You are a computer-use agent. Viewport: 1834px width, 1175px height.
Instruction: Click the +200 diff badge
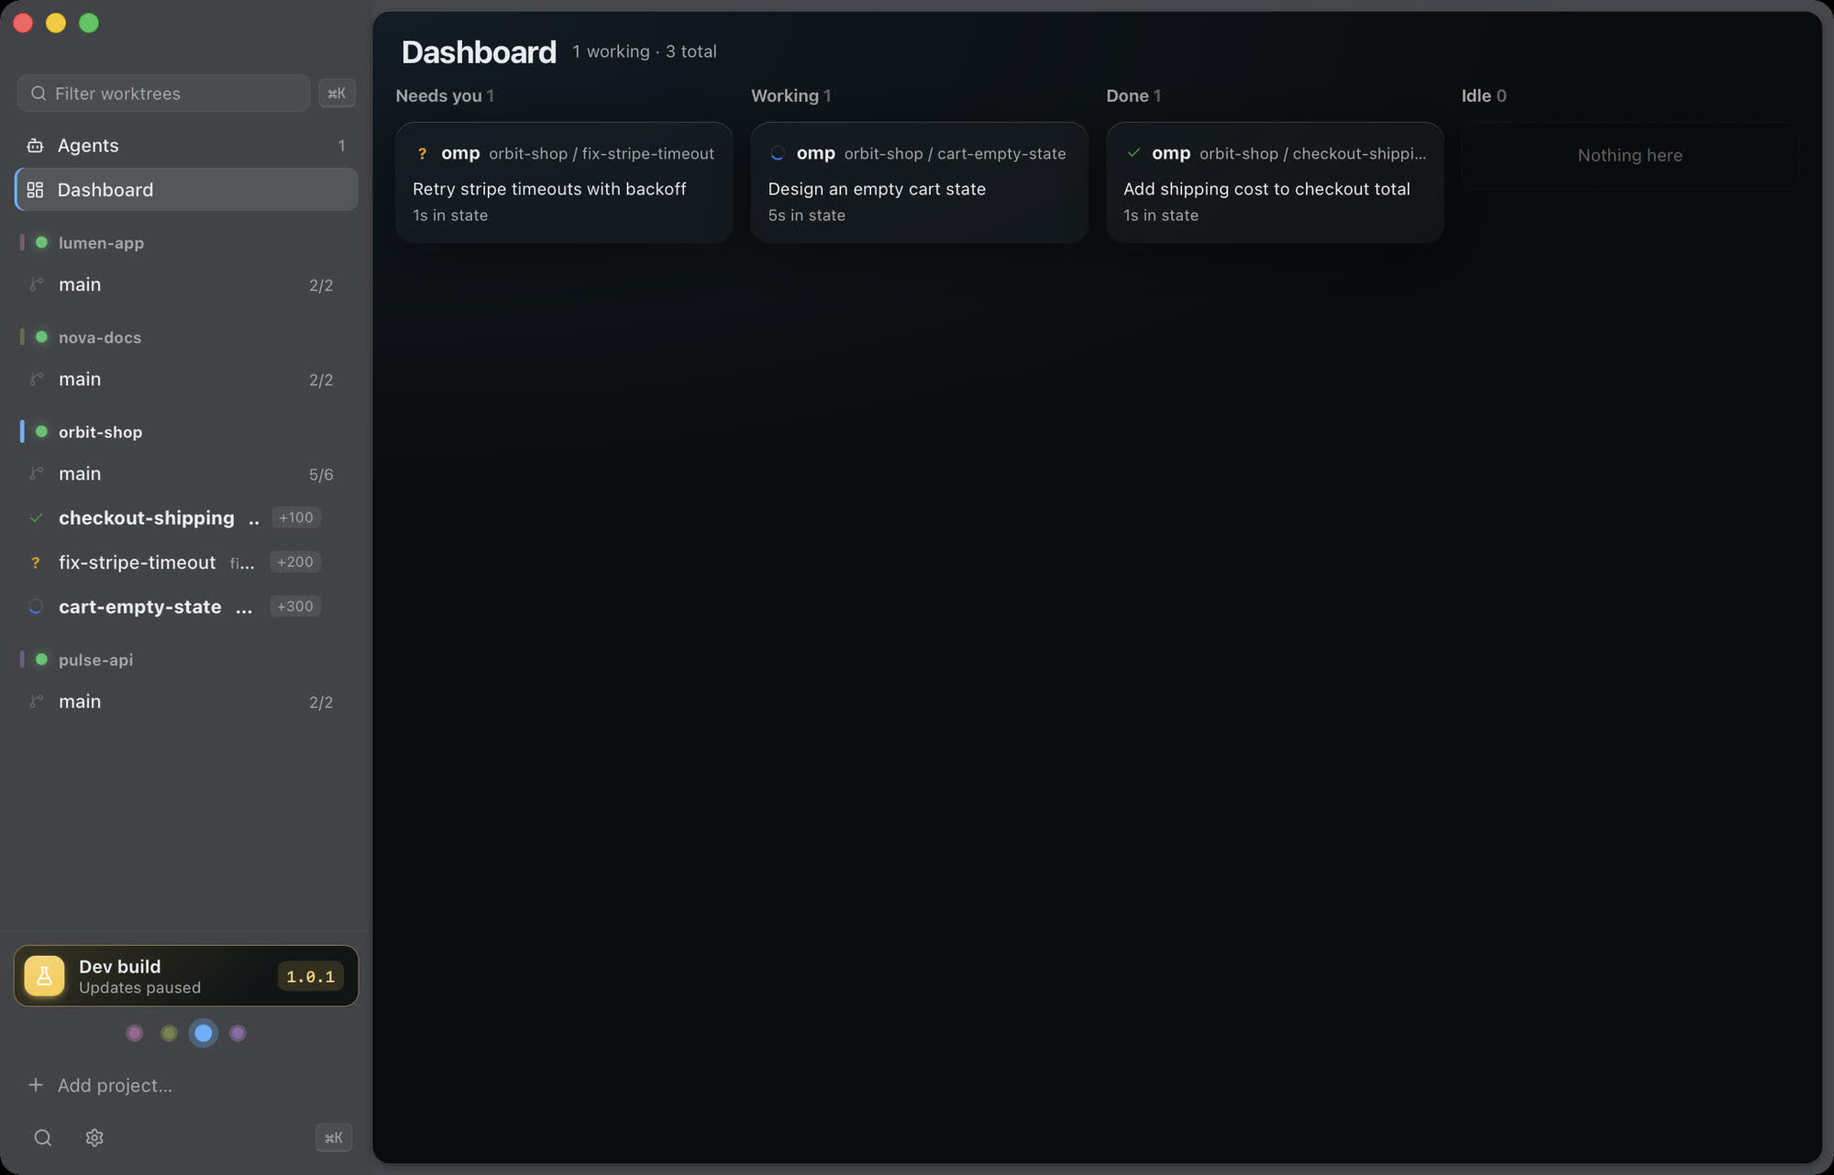[294, 561]
